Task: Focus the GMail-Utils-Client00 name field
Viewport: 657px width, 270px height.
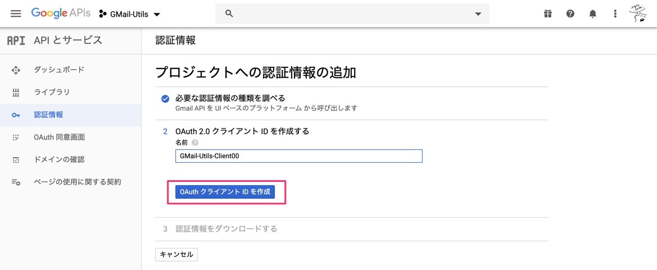Action: pyautogui.click(x=299, y=156)
